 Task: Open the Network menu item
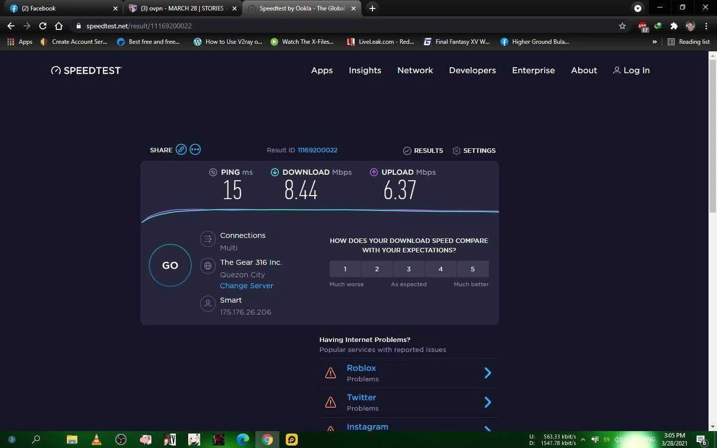click(x=415, y=70)
